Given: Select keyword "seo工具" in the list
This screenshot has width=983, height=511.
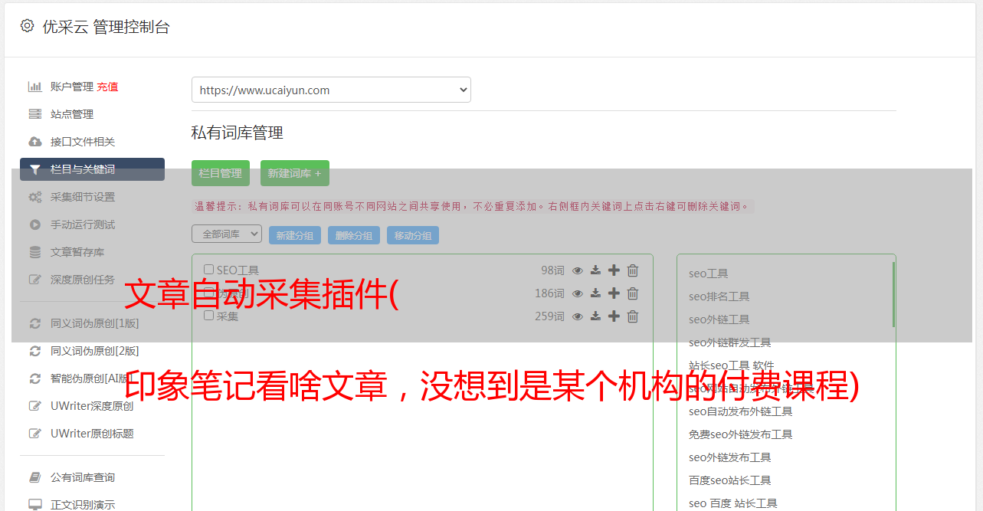Looking at the screenshot, I should pos(709,274).
